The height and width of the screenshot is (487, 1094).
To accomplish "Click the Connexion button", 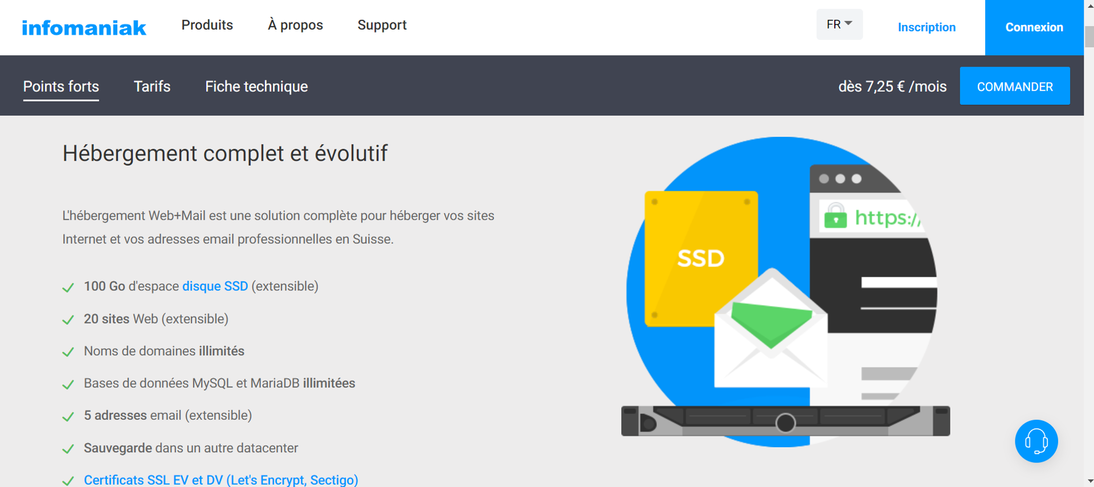I will click(1034, 27).
